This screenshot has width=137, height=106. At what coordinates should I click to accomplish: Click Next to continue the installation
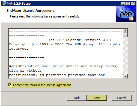click(97, 98)
